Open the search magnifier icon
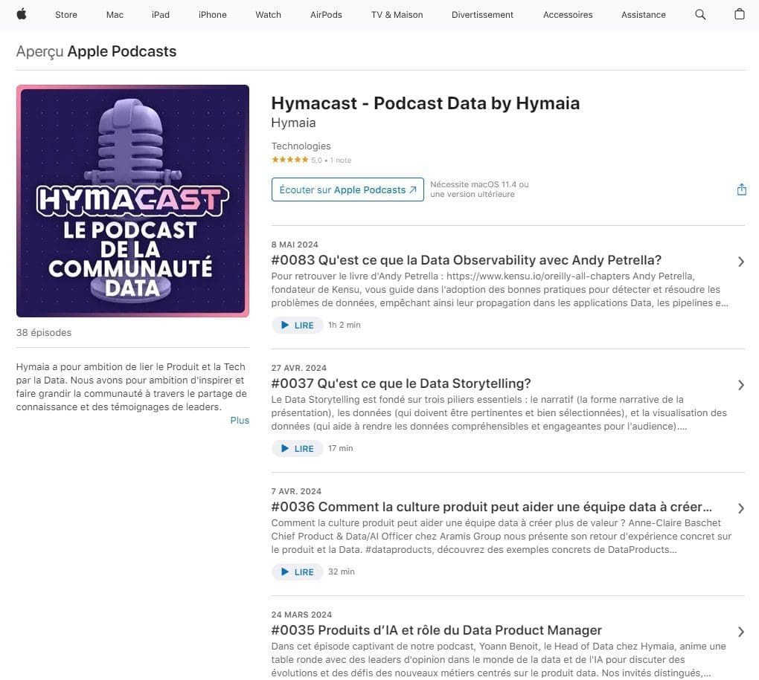Screen dimensions: 759x680 point(700,15)
